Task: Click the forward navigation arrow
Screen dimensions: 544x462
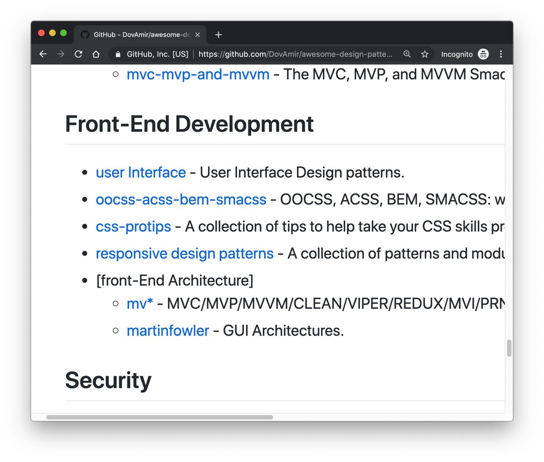Action: pos(60,54)
